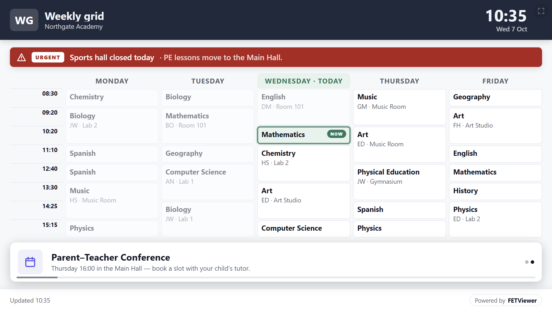Click the URGENT badge
The width and height of the screenshot is (552, 311).
(48, 57)
